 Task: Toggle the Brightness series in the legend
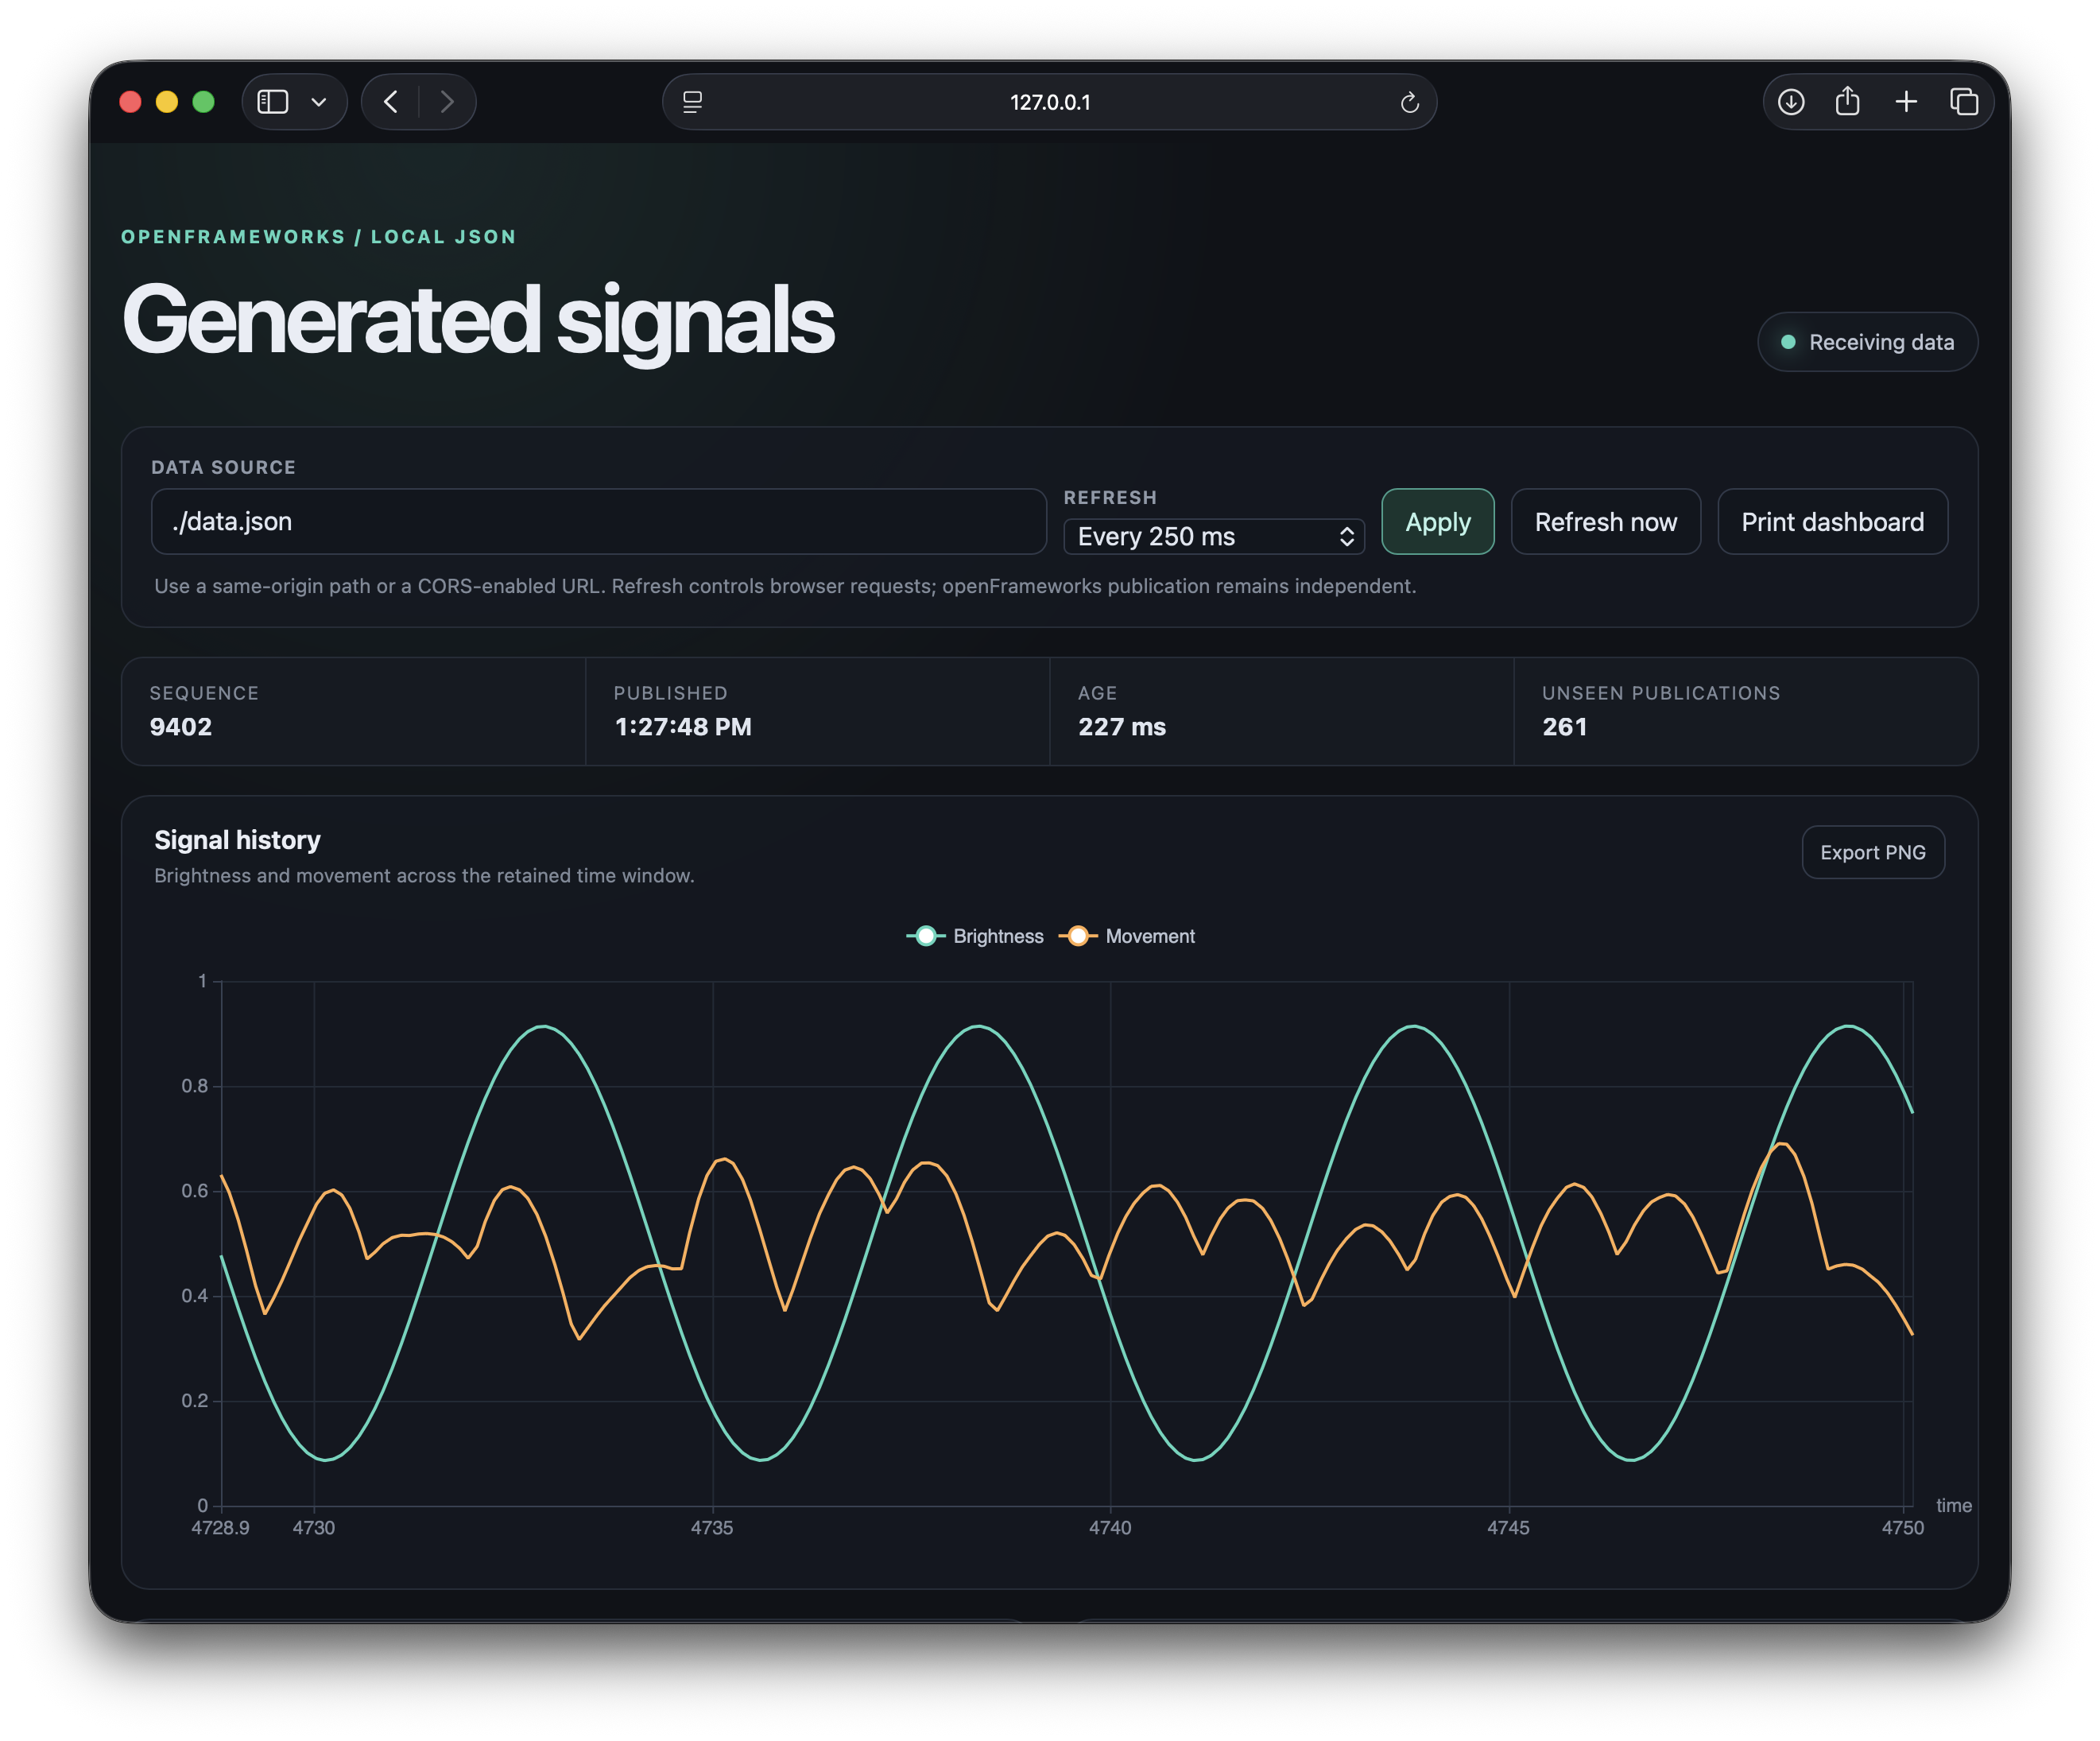pyautogui.click(x=974, y=936)
